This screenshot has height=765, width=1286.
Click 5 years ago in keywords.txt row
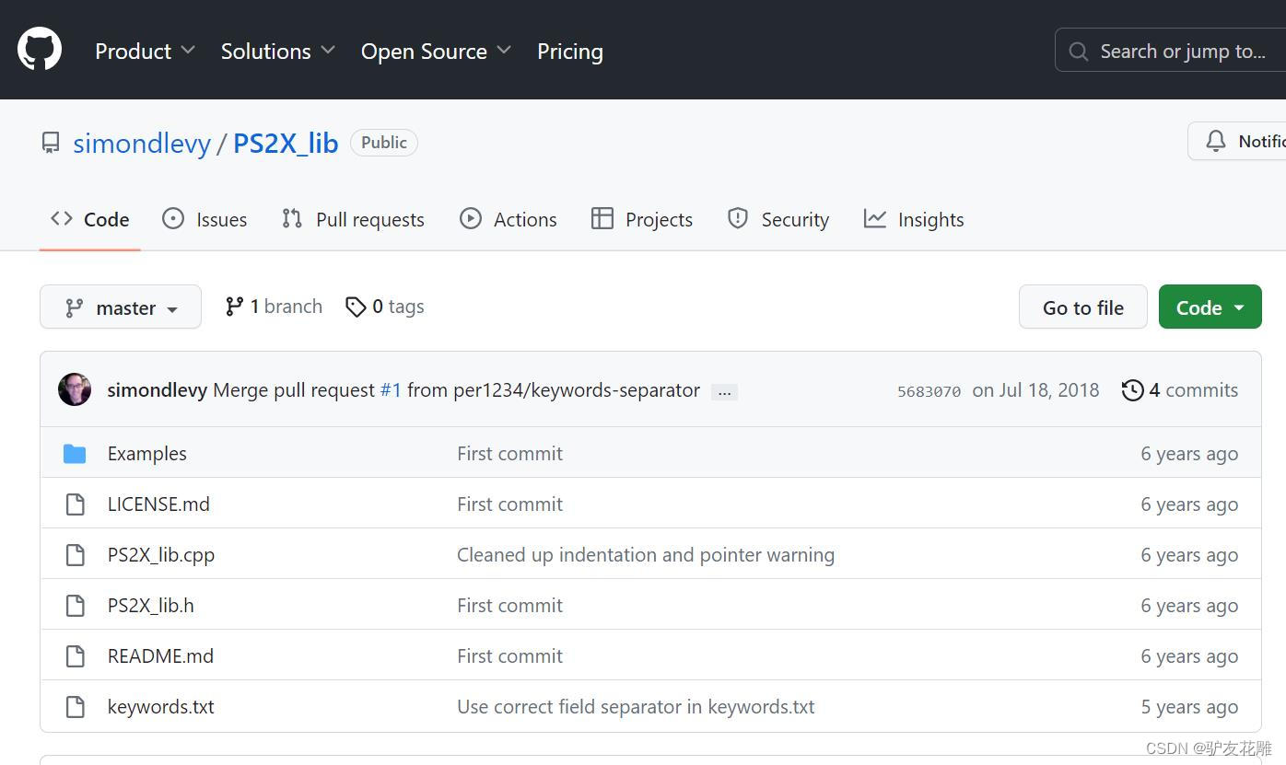pyautogui.click(x=1189, y=707)
